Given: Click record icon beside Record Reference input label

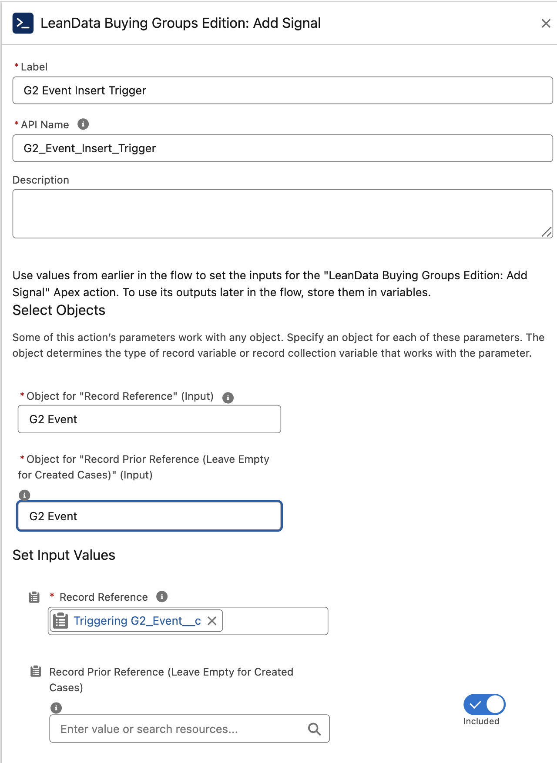Looking at the screenshot, I should tap(34, 597).
